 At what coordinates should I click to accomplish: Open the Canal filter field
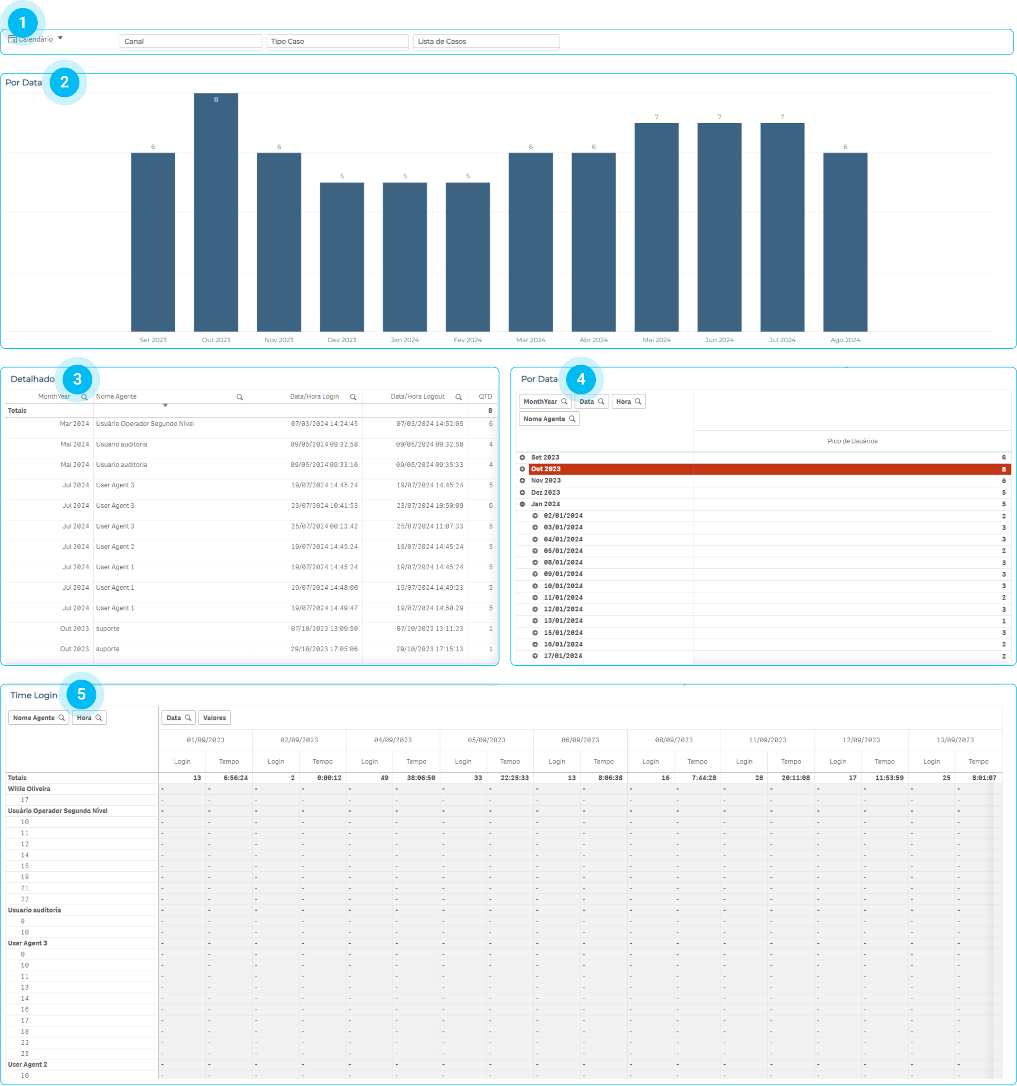(x=190, y=42)
